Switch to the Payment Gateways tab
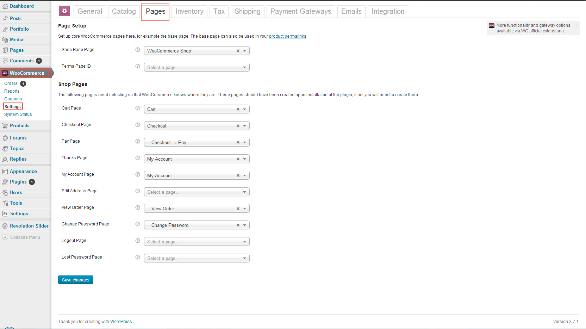The image size is (586, 329). pyautogui.click(x=301, y=11)
